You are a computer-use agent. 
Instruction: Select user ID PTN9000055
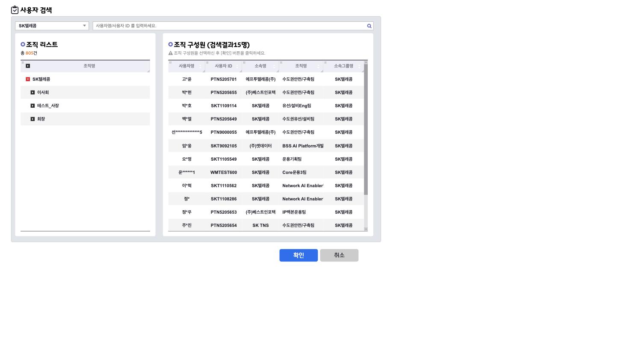[x=224, y=132]
